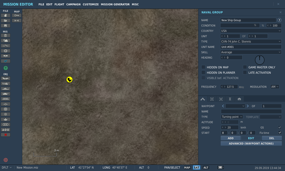Open the unit list rings icon
This screenshot has width=285, height=171.
tap(5, 124)
